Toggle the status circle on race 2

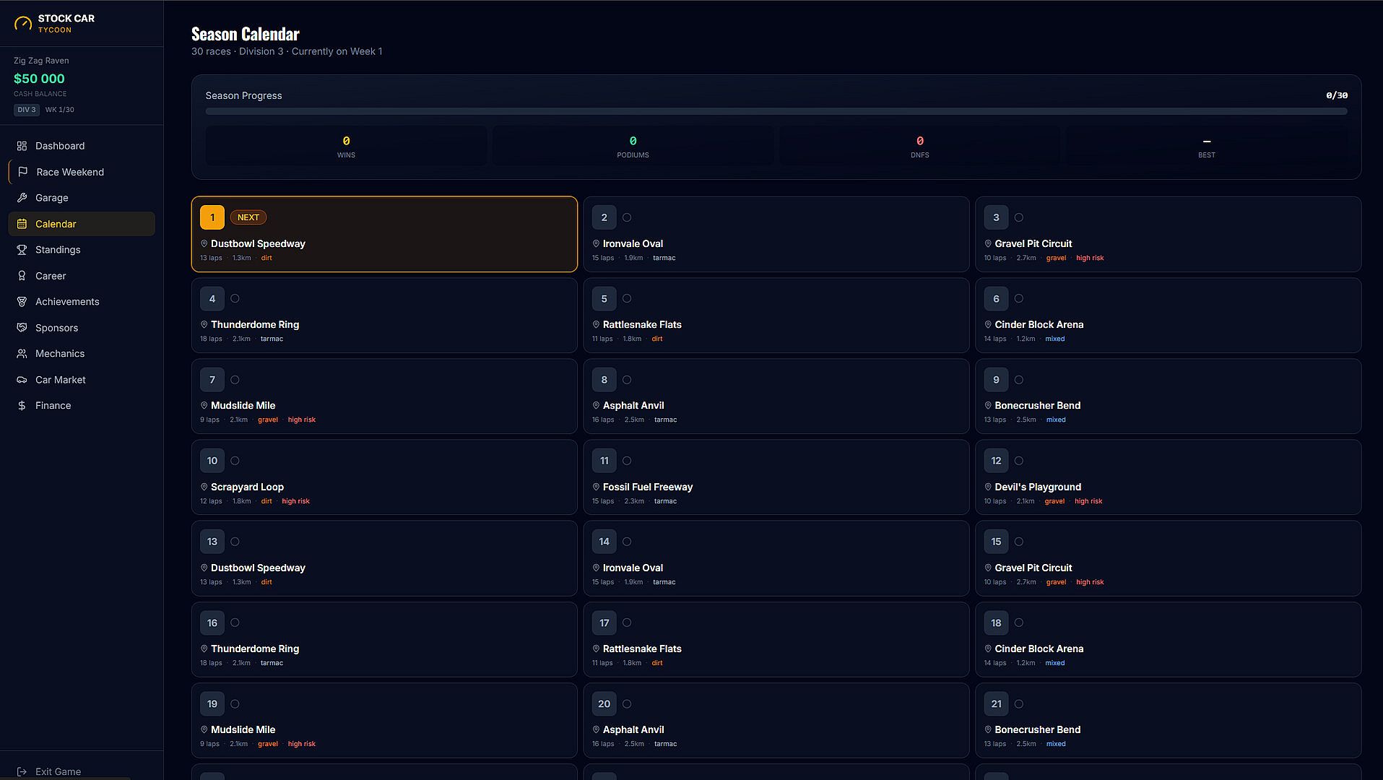tap(627, 217)
